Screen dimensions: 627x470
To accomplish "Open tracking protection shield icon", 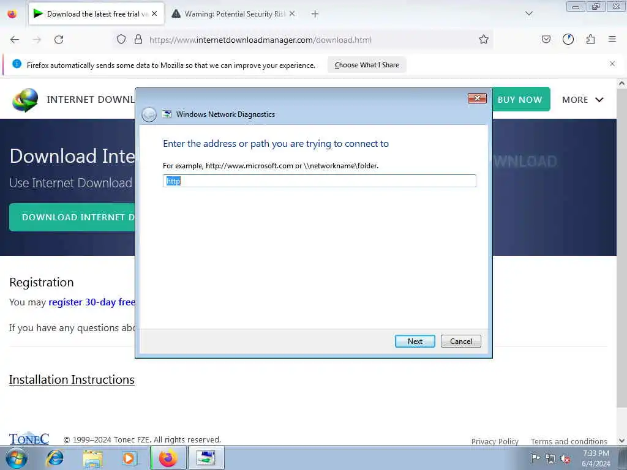I will point(121,39).
